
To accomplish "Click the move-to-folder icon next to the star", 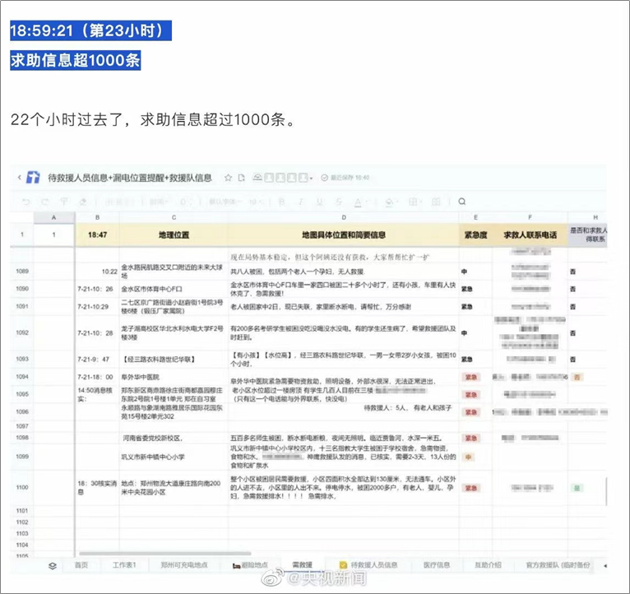I will 242,178.
